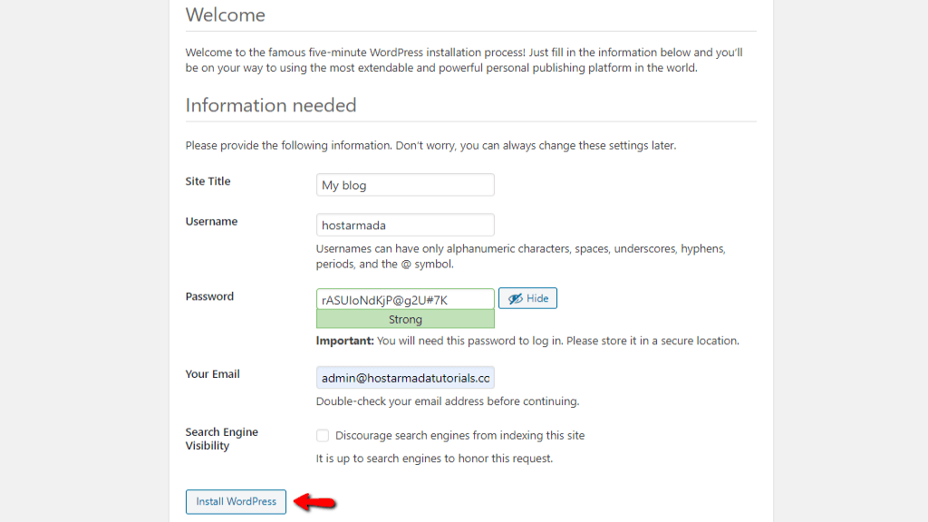Click the Password label
This screenshot has width=928, height=522.
209,296
